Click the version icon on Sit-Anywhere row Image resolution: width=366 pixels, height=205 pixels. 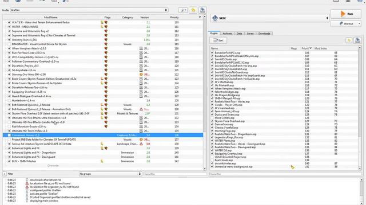(141, 70)
